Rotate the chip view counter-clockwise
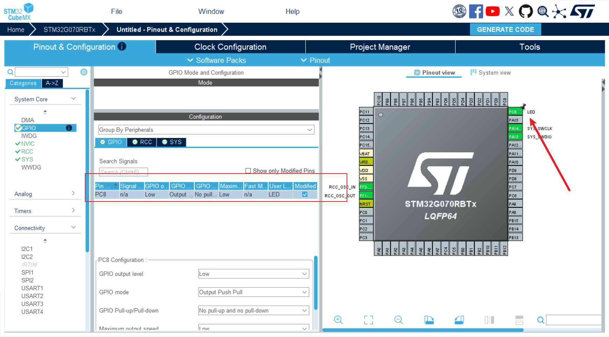 [x=459, y=320]
